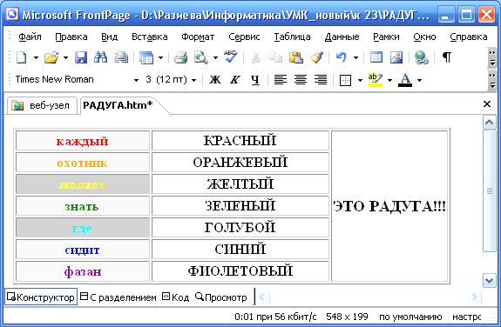The width and height of the screenshot is (501, 327).
Task: Toggle italic К formatting
Action: 235,80
